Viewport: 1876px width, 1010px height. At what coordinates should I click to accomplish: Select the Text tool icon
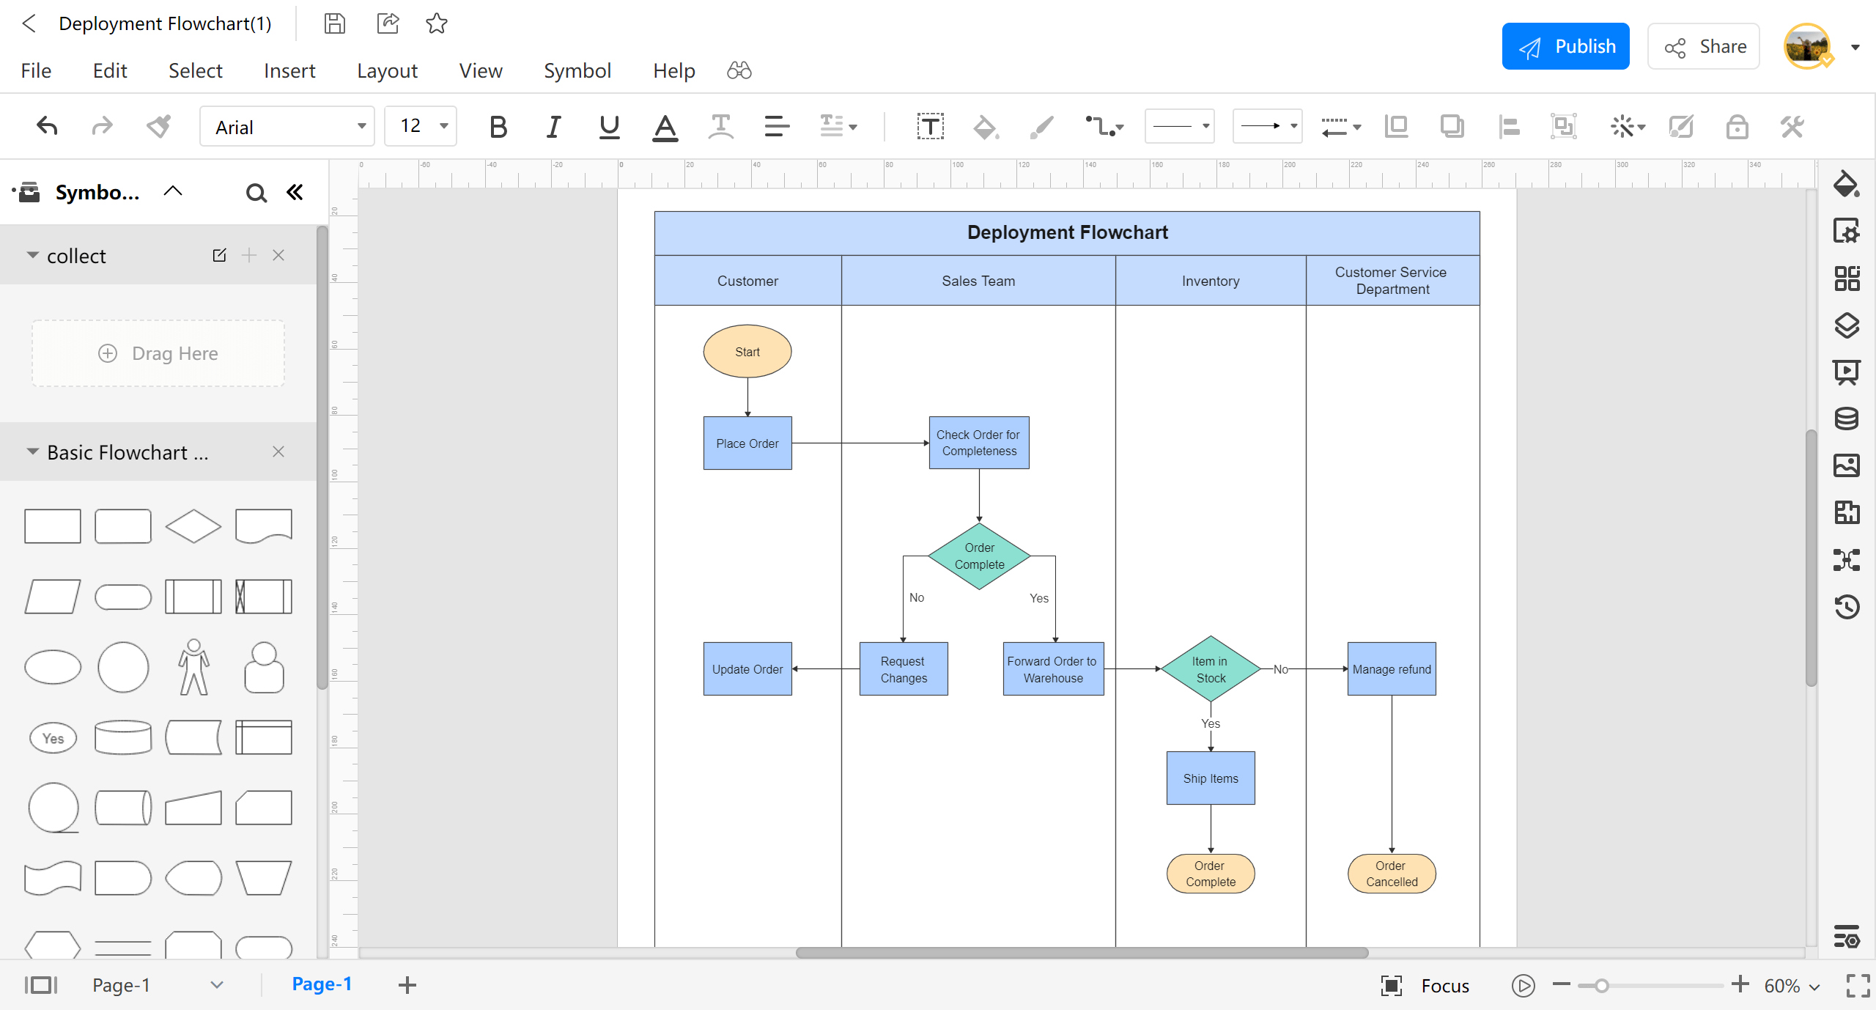931,125
